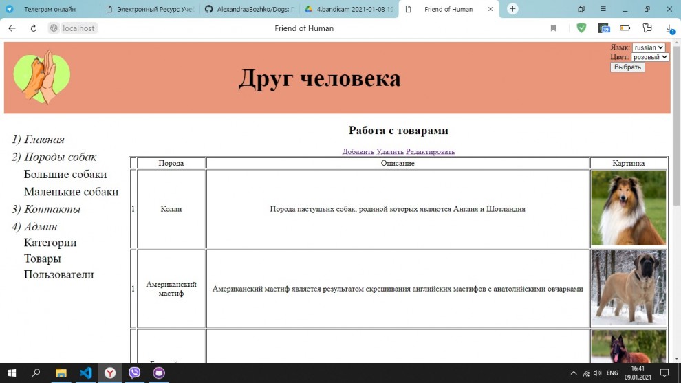
Task: Open the network status tray icon
Action: 586,373
